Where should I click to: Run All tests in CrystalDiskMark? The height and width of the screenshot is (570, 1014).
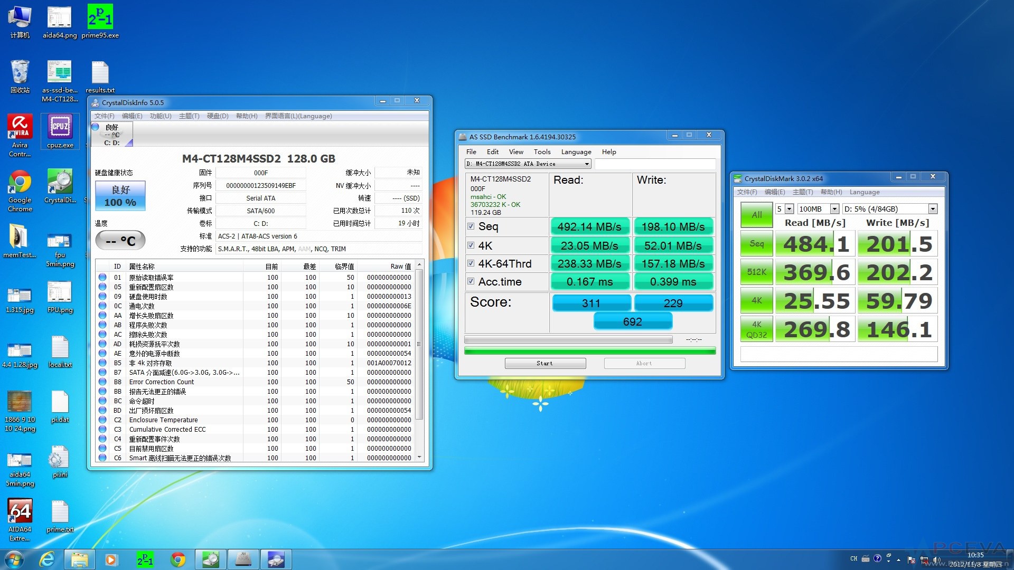pos(757,215)
